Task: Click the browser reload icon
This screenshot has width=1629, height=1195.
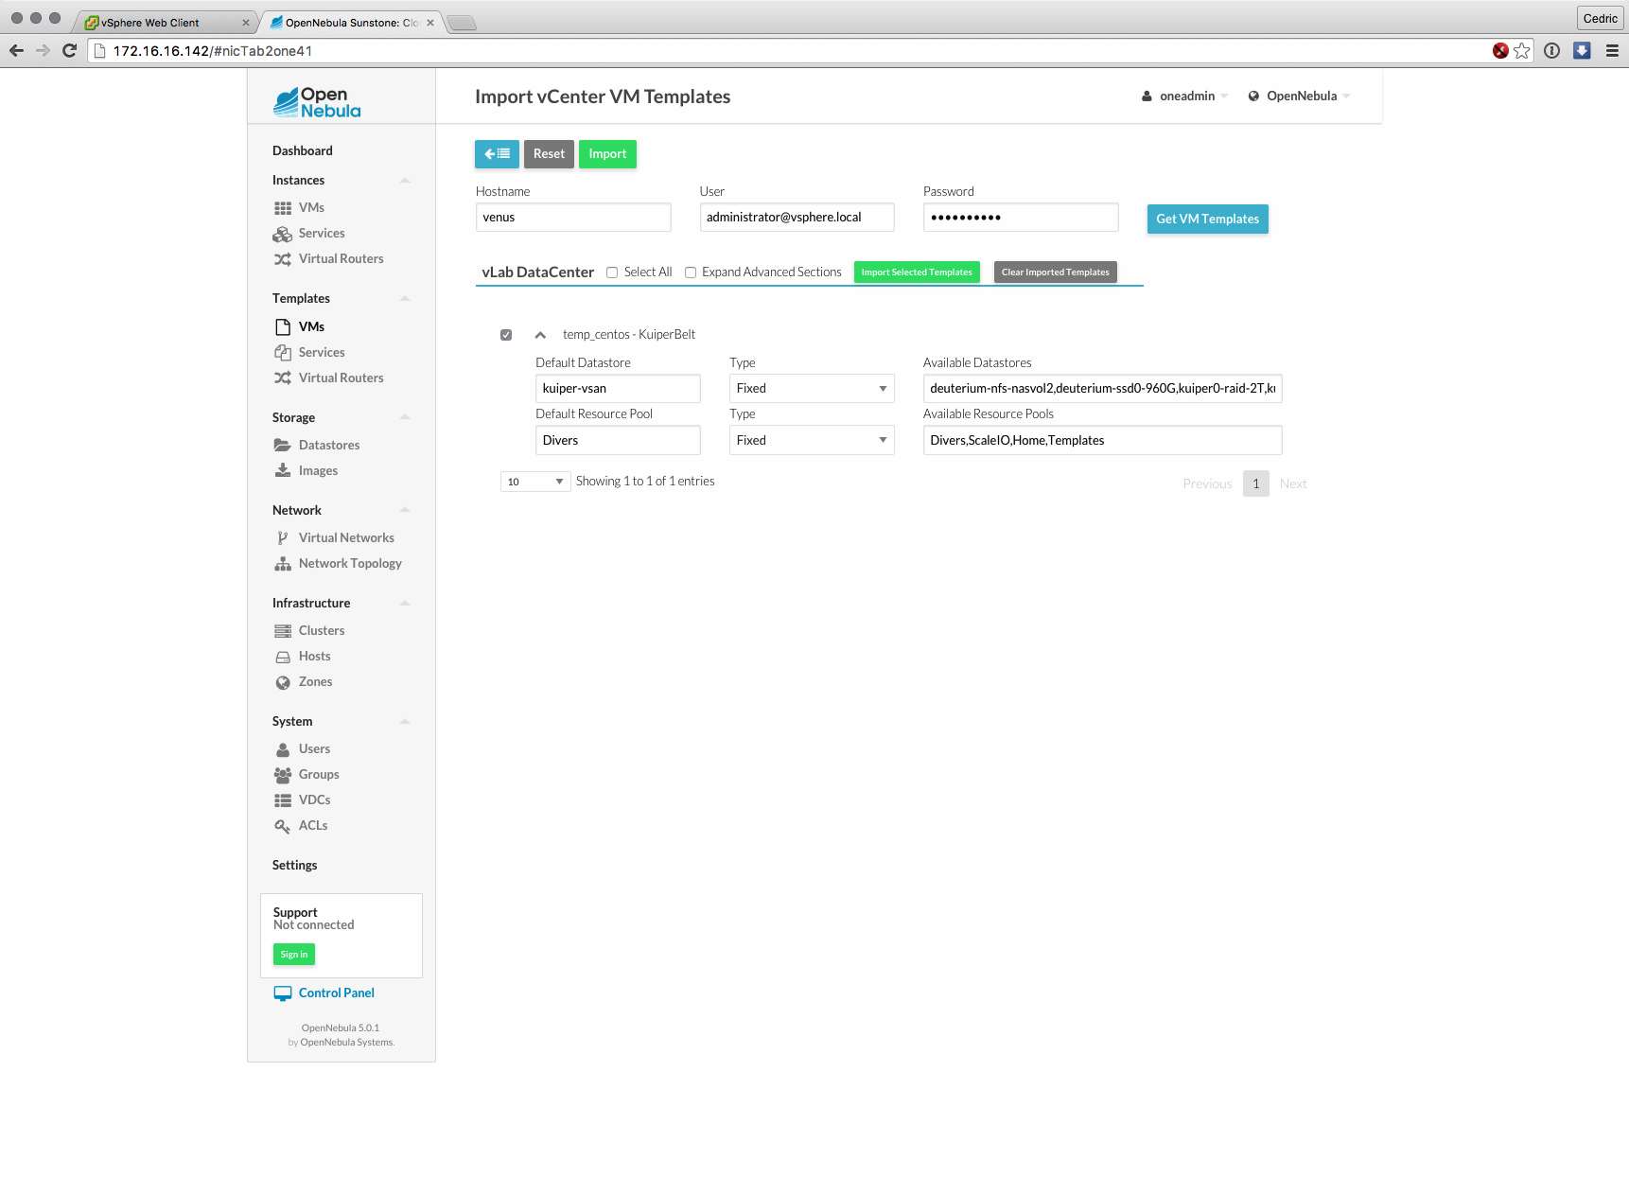Action: pos(69,51)
